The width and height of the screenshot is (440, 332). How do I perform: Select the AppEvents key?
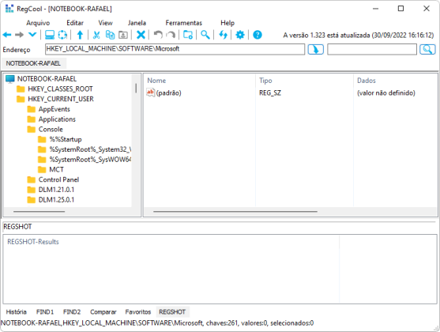(55, 109)
